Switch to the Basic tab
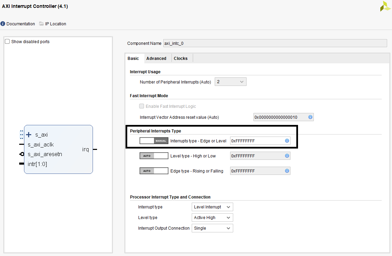This screenshot has height=256, width=392. point(133,59)
